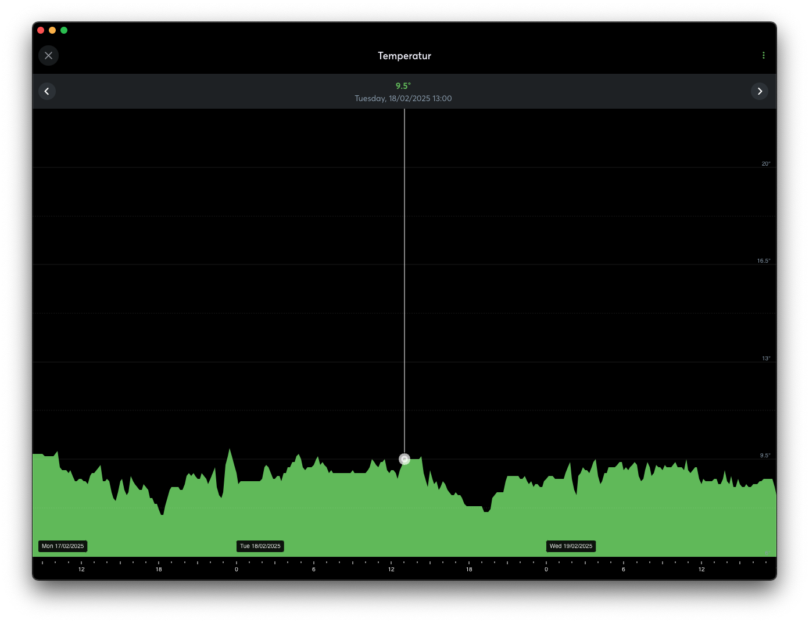Image resolution: width=809 pixels, height=623 pixels.
Task: Advance to next reading with right chevron
Action: tap(760, 91)
